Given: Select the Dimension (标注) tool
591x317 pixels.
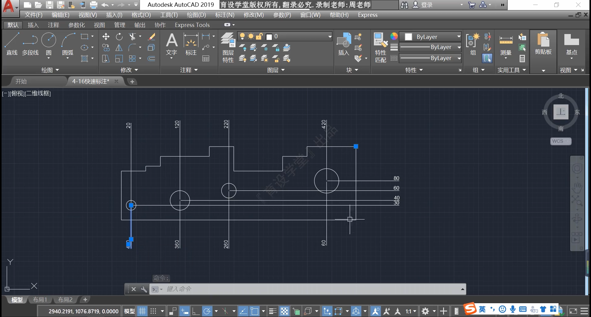Looking at the screenshot, I should [191, 44].
